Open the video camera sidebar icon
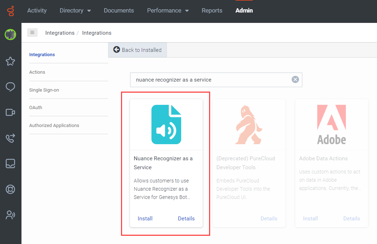Viewport: 377px width, 244px height. [10, 112]
